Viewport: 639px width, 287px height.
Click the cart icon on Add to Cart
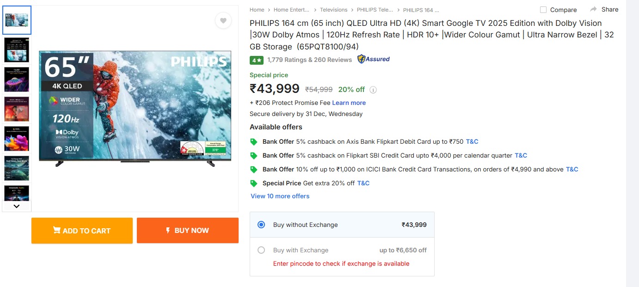(x=57, y=230)
